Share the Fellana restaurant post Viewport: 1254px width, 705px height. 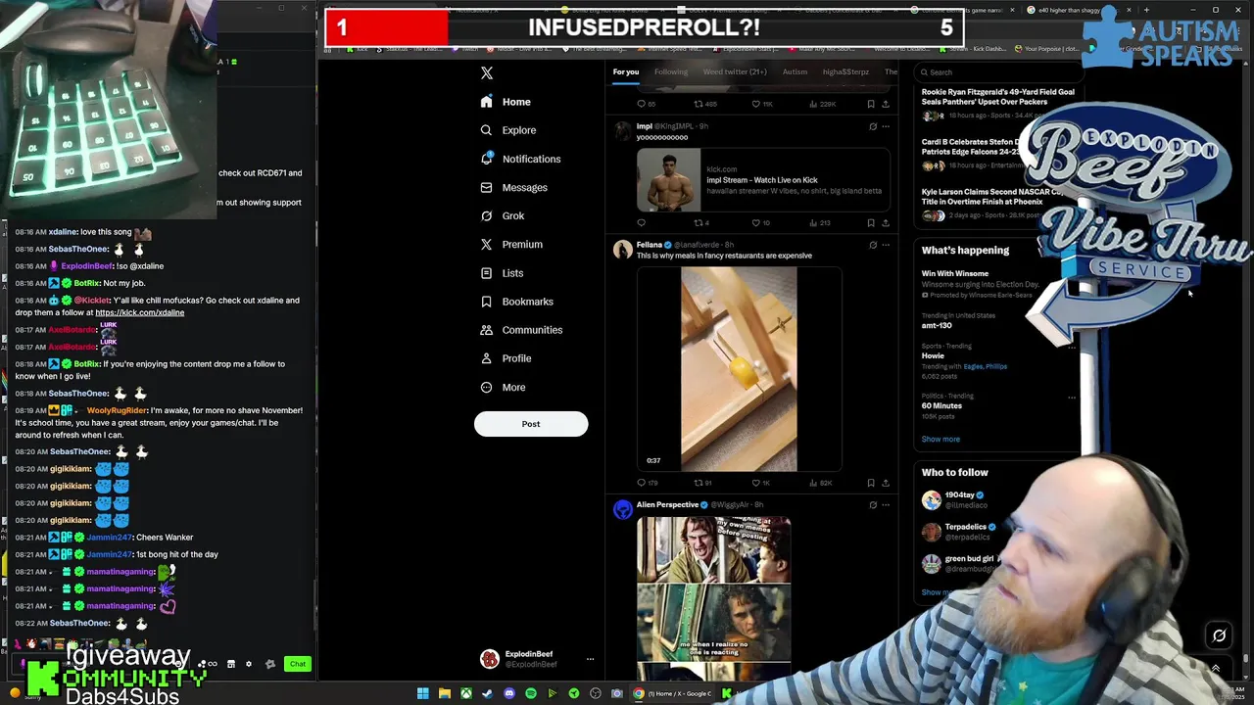pos(886,483)
